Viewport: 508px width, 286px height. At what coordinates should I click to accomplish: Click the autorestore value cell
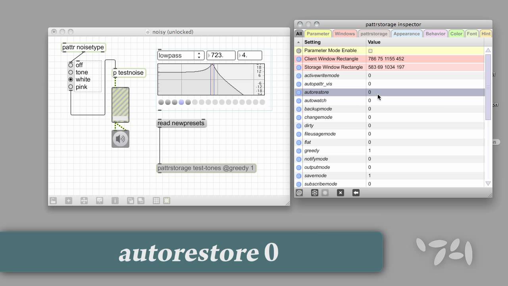pyautogui.click(x=425, y=92)
